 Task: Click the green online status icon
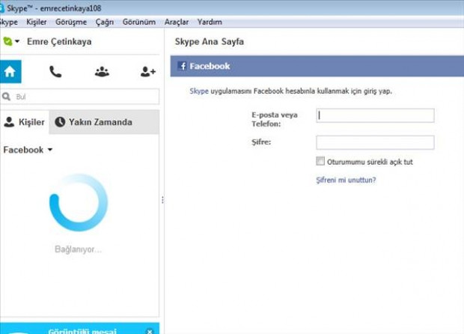coord(7,41)
